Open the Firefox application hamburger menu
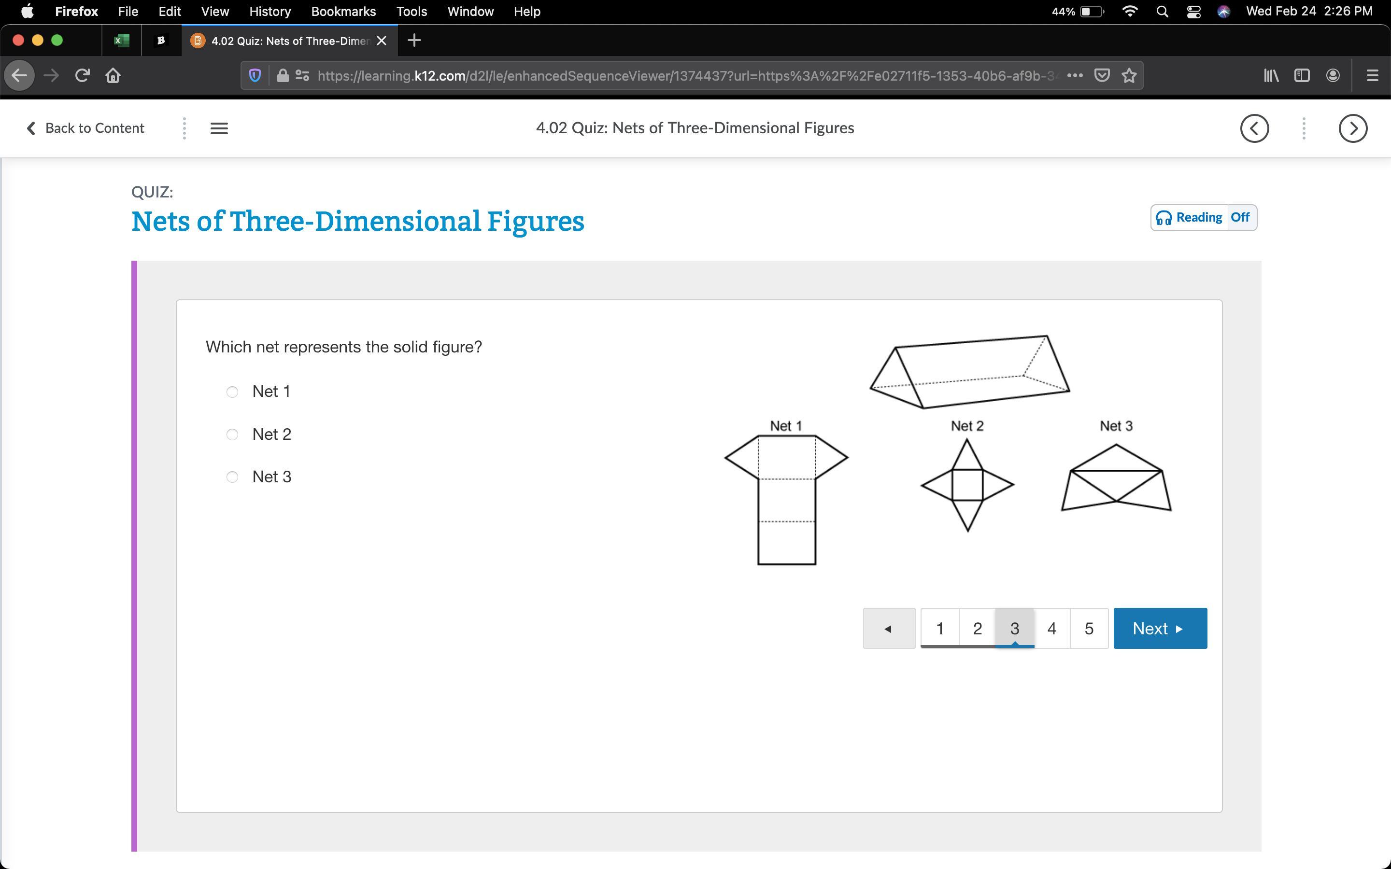Screen dimensions: 1391x869 pos(1372,75)
